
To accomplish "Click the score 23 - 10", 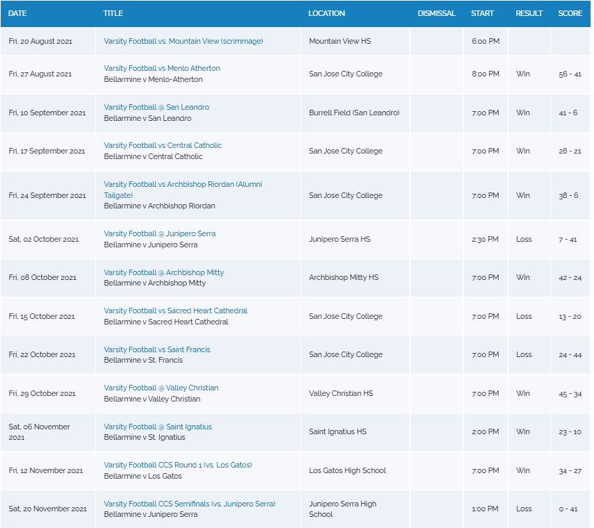I will pyautogui.click(x=570, y=432).
